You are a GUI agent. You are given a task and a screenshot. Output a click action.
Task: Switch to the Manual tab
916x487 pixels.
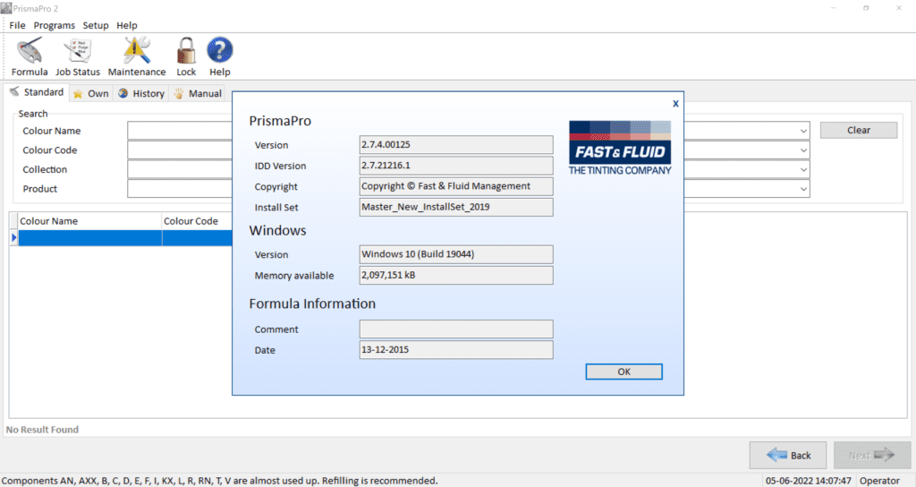198,93
